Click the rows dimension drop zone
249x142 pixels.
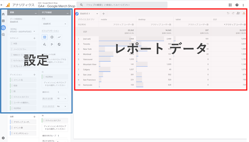coord(55,84)
